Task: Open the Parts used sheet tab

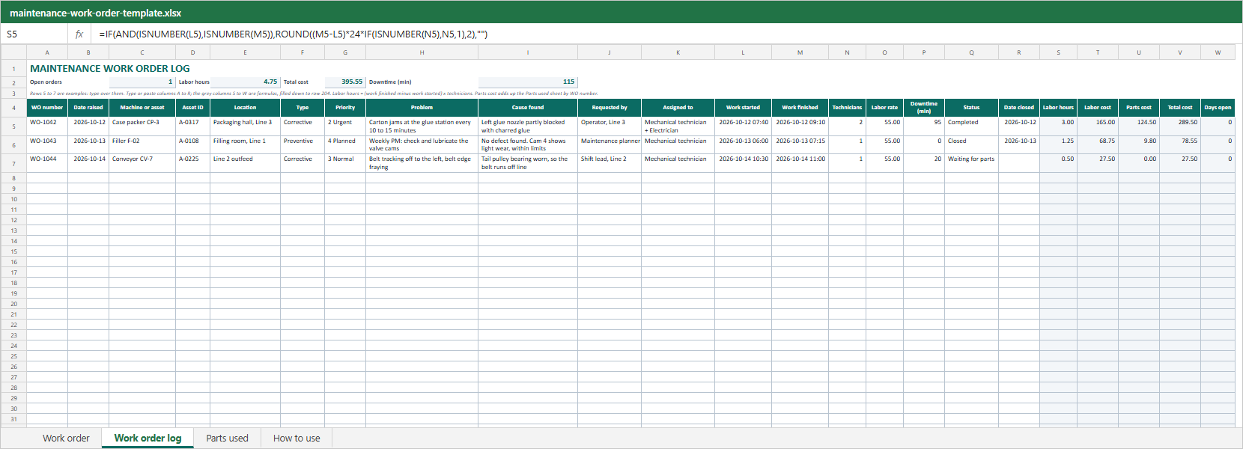Action: (227, 439)
